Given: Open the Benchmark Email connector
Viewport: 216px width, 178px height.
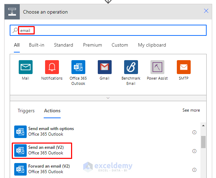Looking at the screenshot, I should pos(131,67).
